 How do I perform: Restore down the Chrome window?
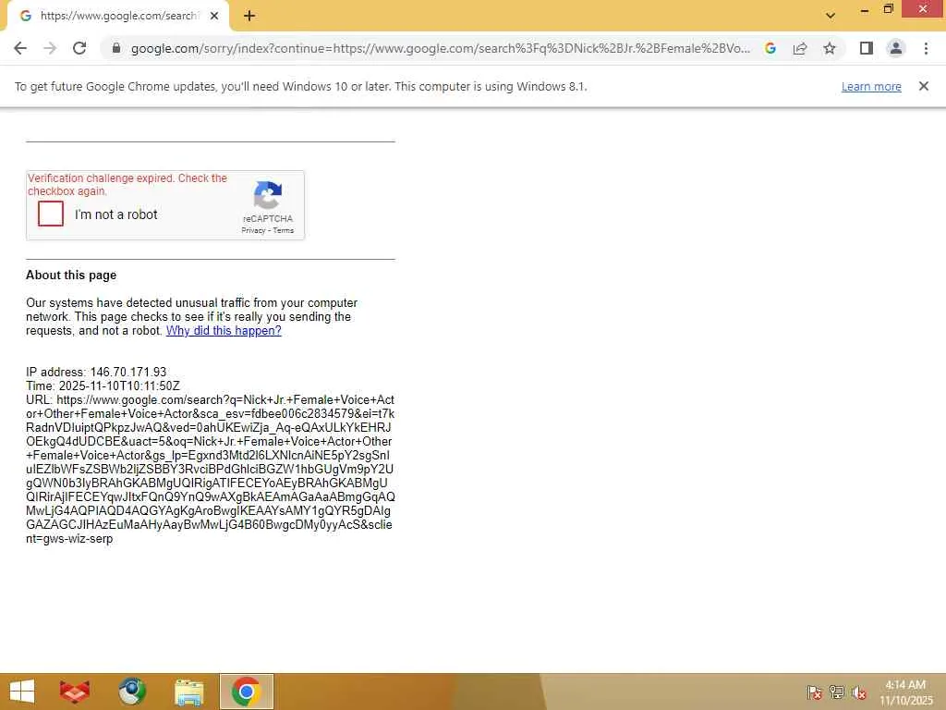888,9
